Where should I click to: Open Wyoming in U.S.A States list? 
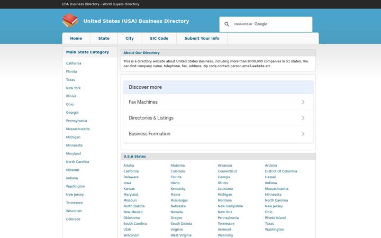[225, 235]
